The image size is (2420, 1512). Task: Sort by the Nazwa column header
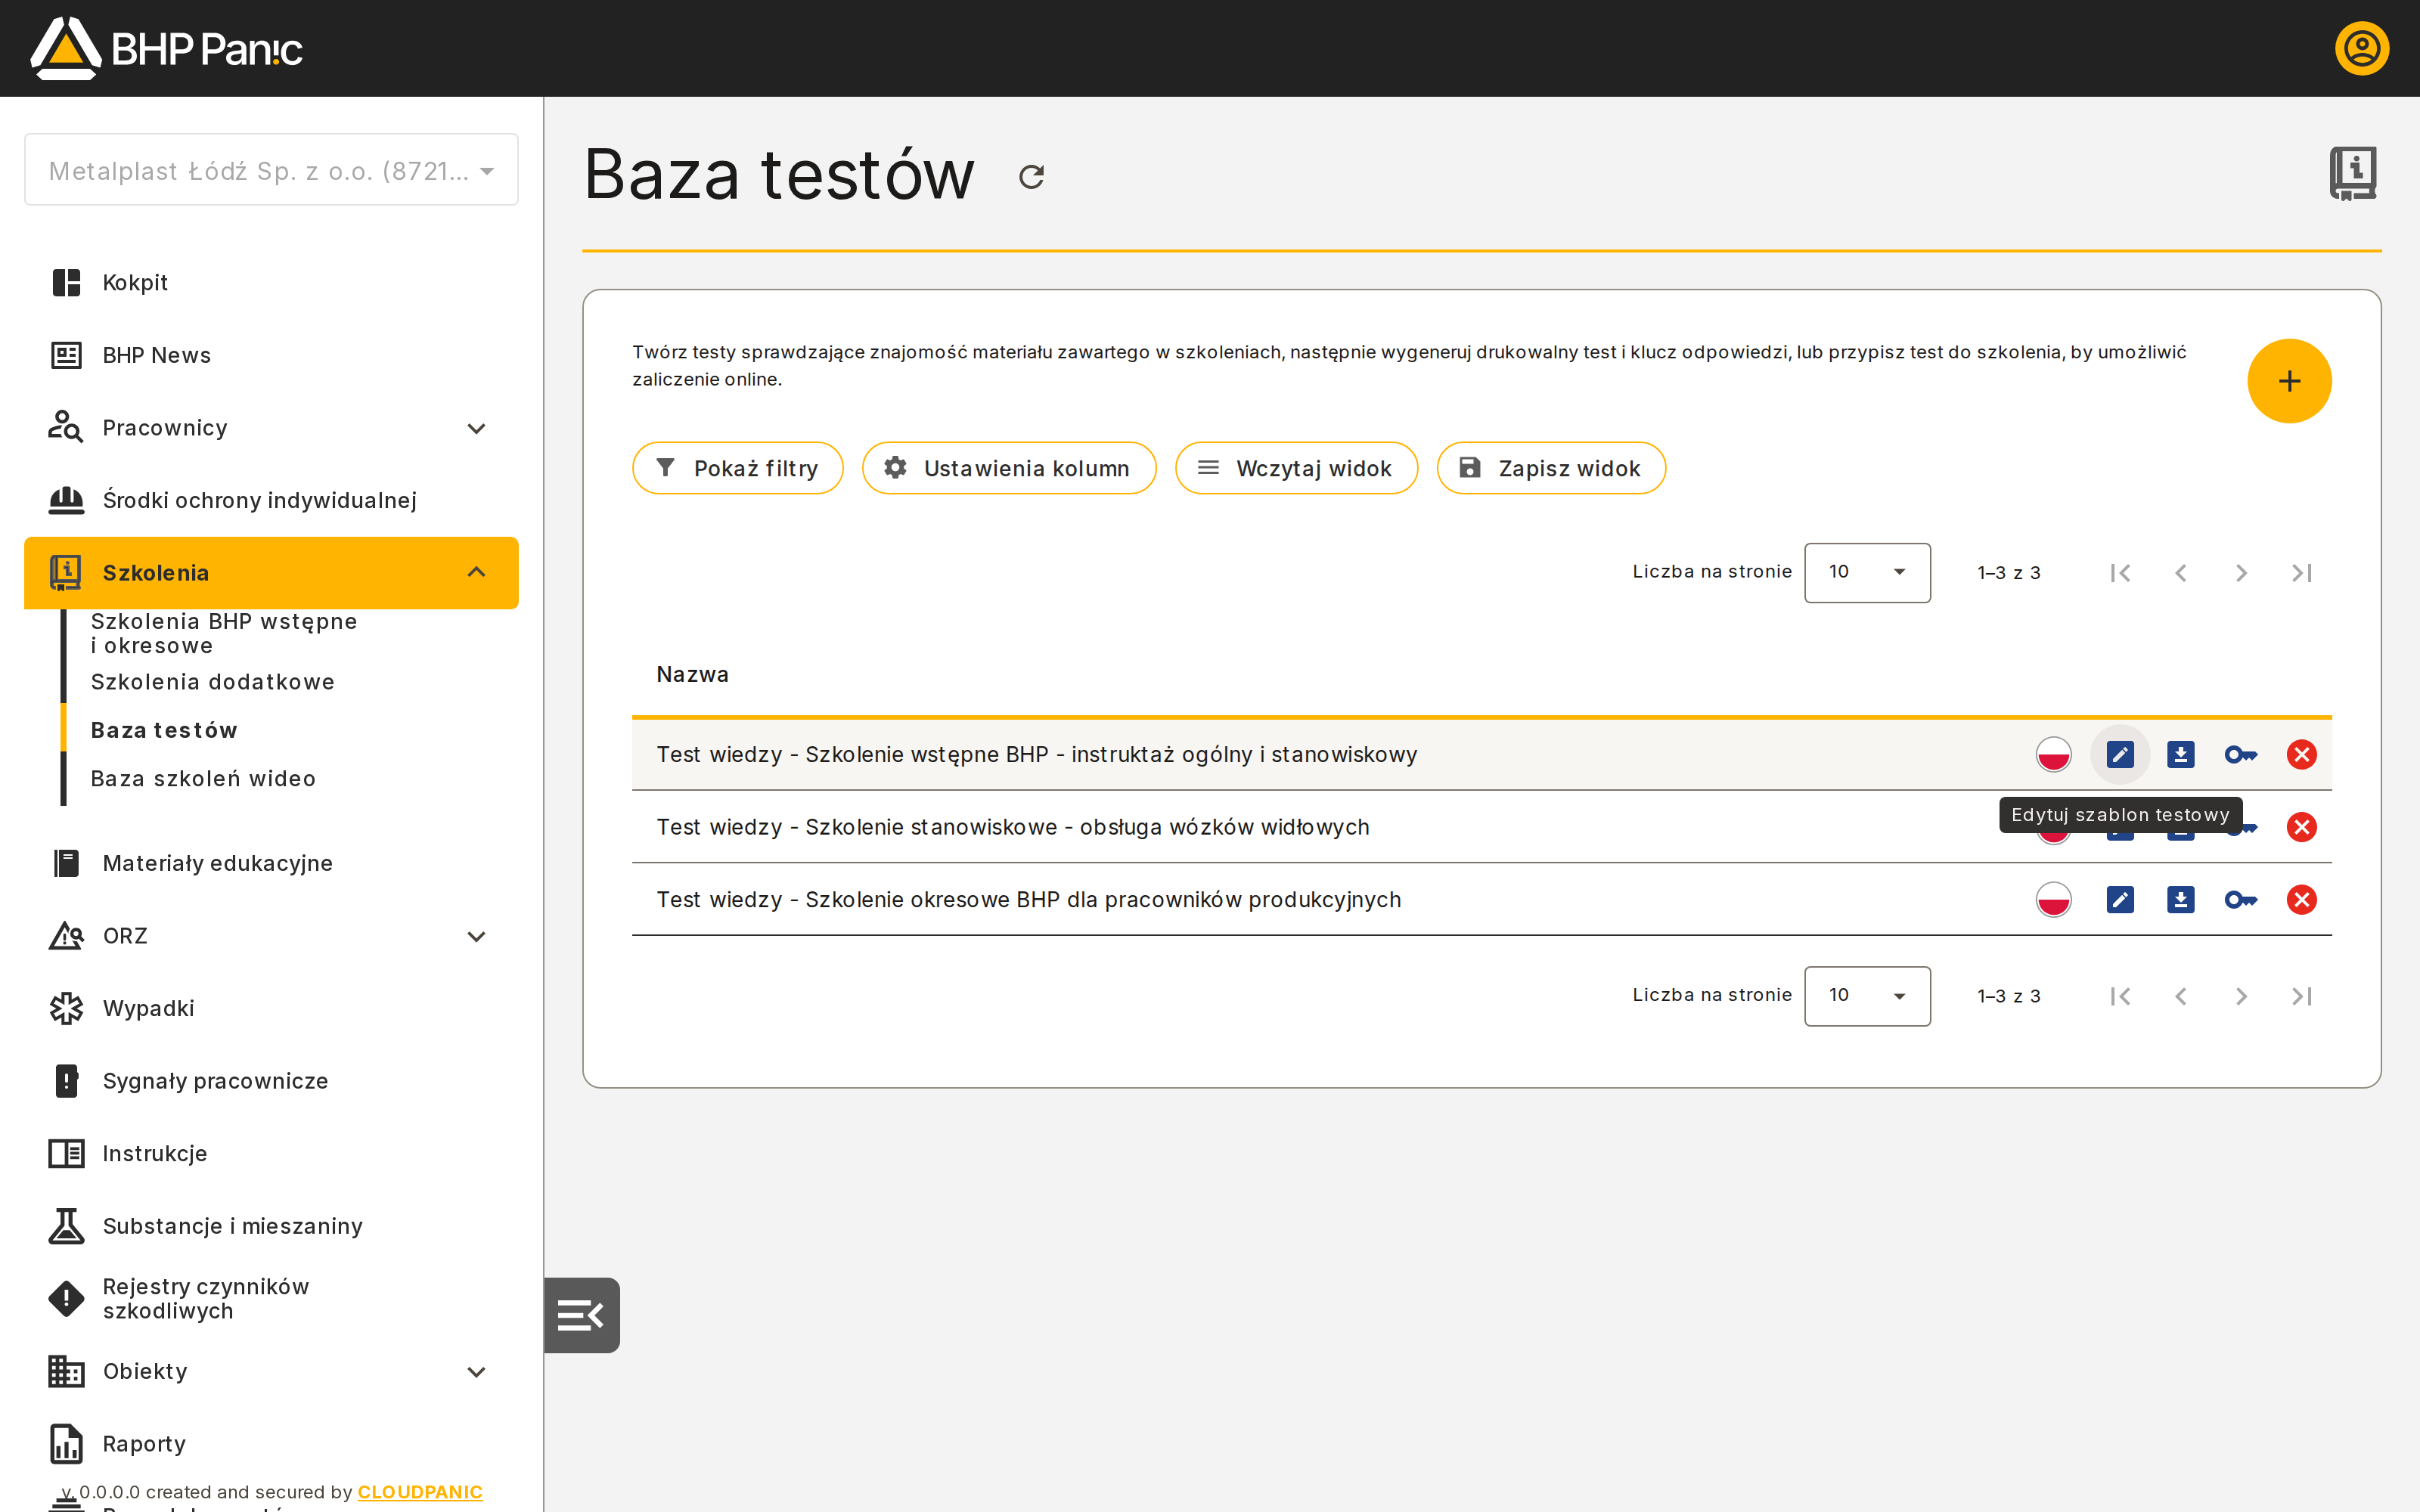point(692,674)
